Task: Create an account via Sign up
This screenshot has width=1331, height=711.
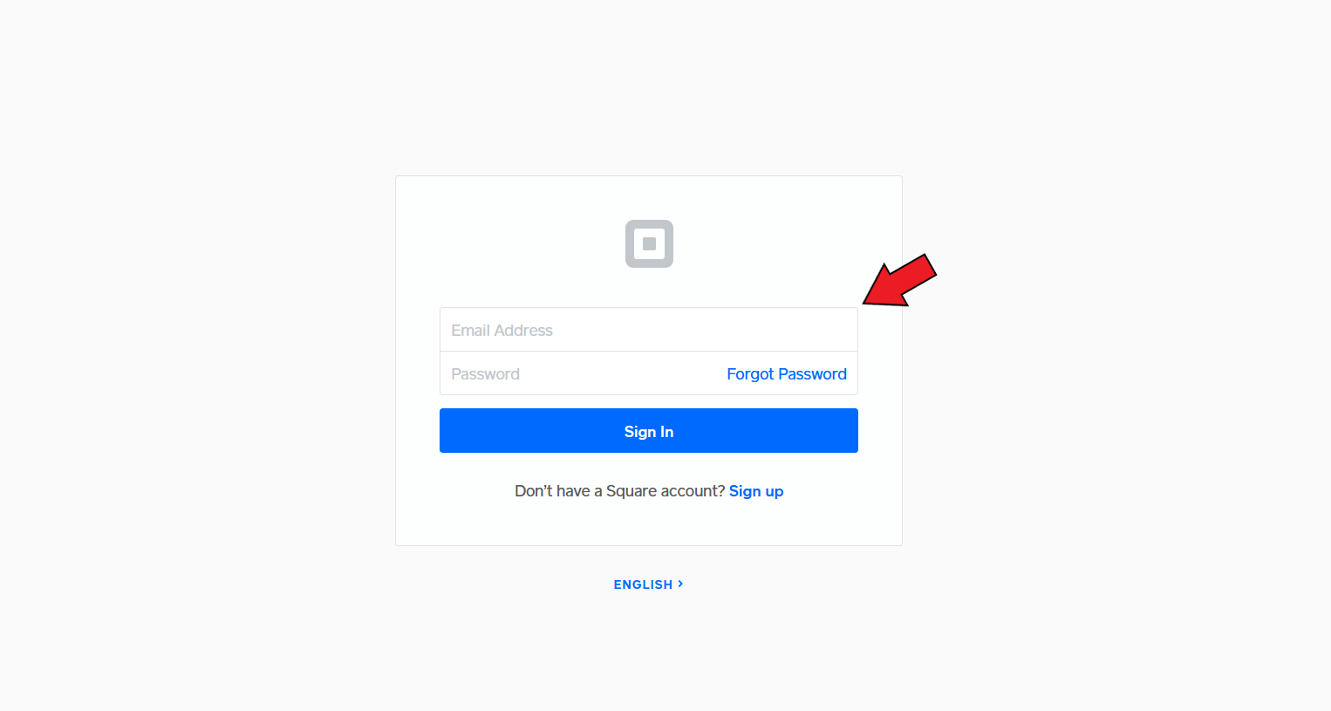Action: click(756, 491)
